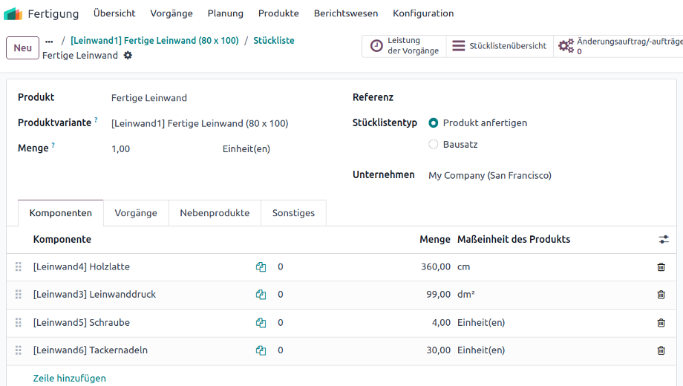This screenshot has width=683, height=386.
Task: Go to Fertige Leinwand (80 x 100) breadcrumb
Action: [154, 41]
